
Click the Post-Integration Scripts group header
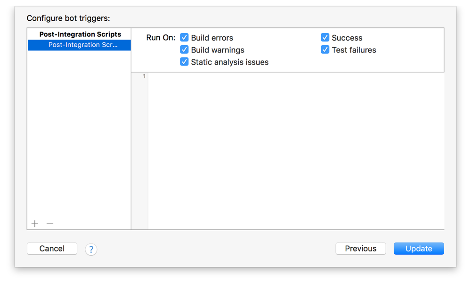[x=80, y=34]
